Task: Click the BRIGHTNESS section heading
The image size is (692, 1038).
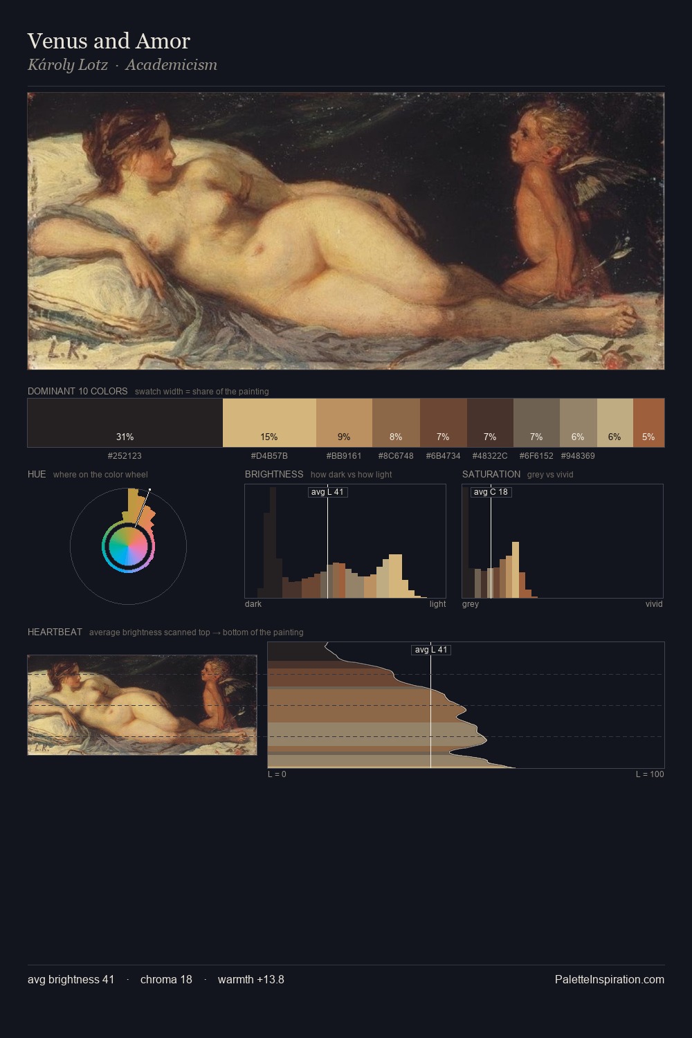Action: [274, 474]
